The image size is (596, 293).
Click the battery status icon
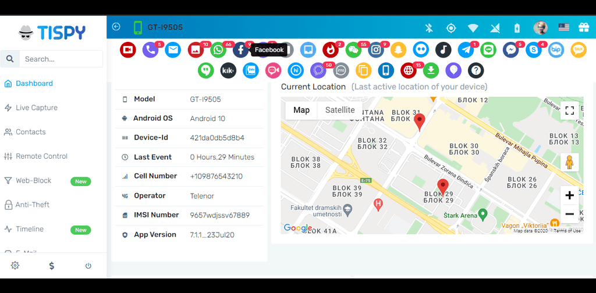[517, 28]
